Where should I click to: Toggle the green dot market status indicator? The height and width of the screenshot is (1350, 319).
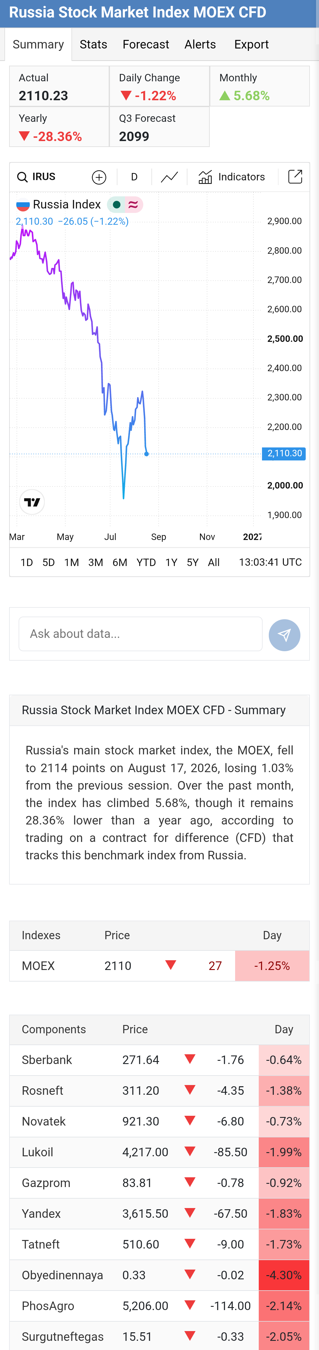pos(116,204)
